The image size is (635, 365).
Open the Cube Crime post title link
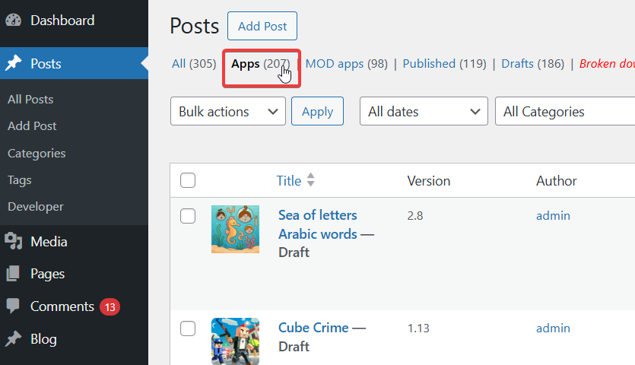(313, 328)
